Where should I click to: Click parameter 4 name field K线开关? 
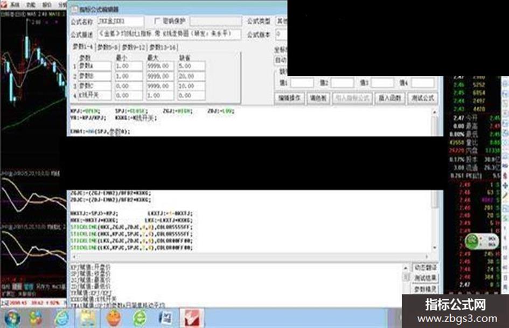point(95,95)
